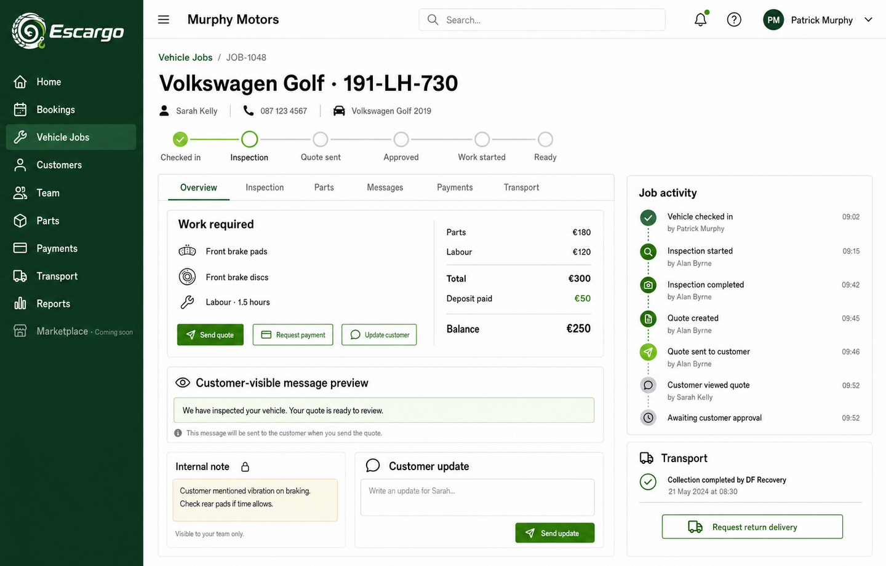The width and height of the screenshot is (886, 566).
Task: Click the Ready progress step circle
Action: pos(545,140)
